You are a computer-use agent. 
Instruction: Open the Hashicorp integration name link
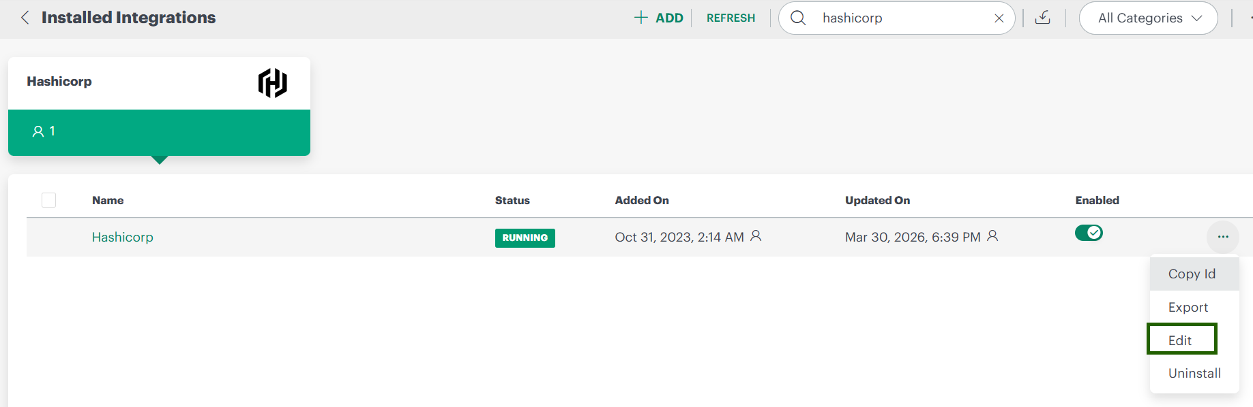coord(123,237)
